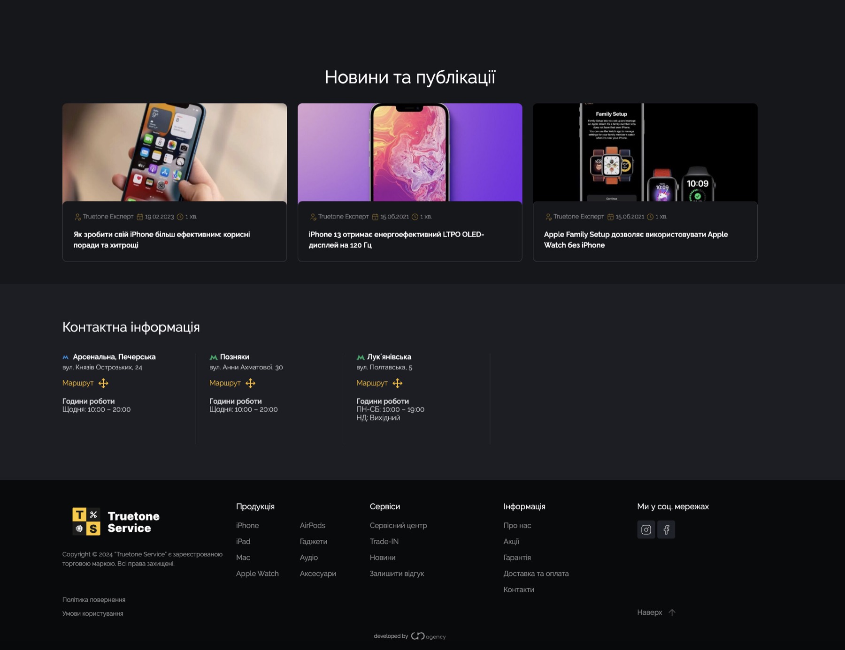
Task: Read article 'Як зробити свій iPhone більш ефективним'
Action: pos(161,240)
